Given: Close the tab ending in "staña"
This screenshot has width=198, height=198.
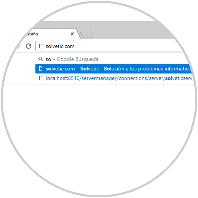Looking at the screenshot, I should tap(72, 34).
